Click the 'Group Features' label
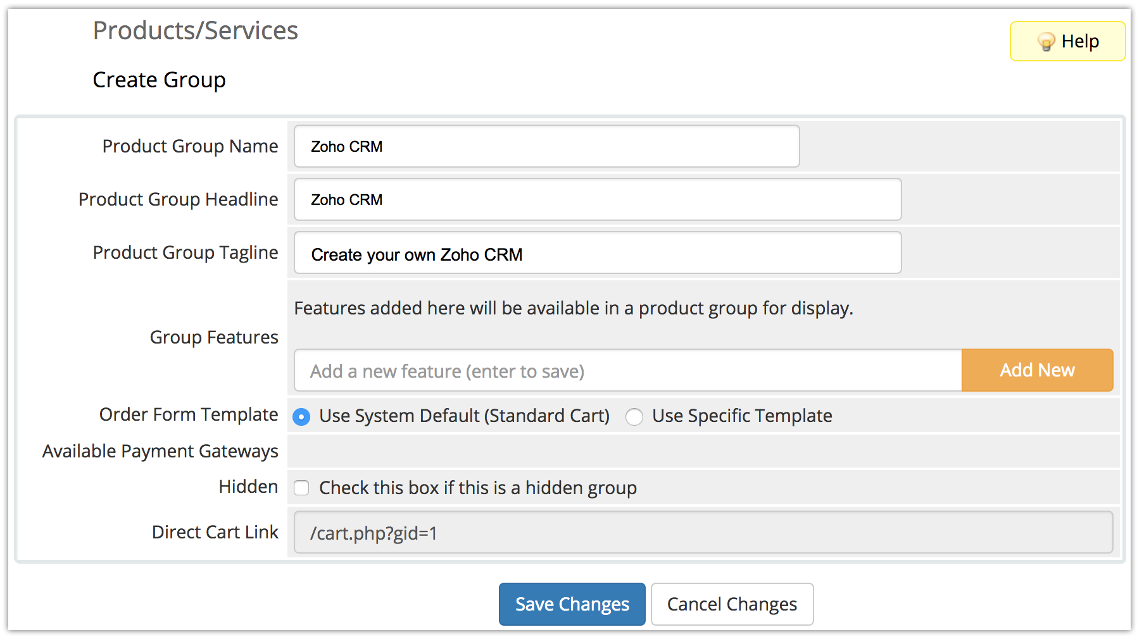Viewport: 1137px width, 639px height. [214, 337]
